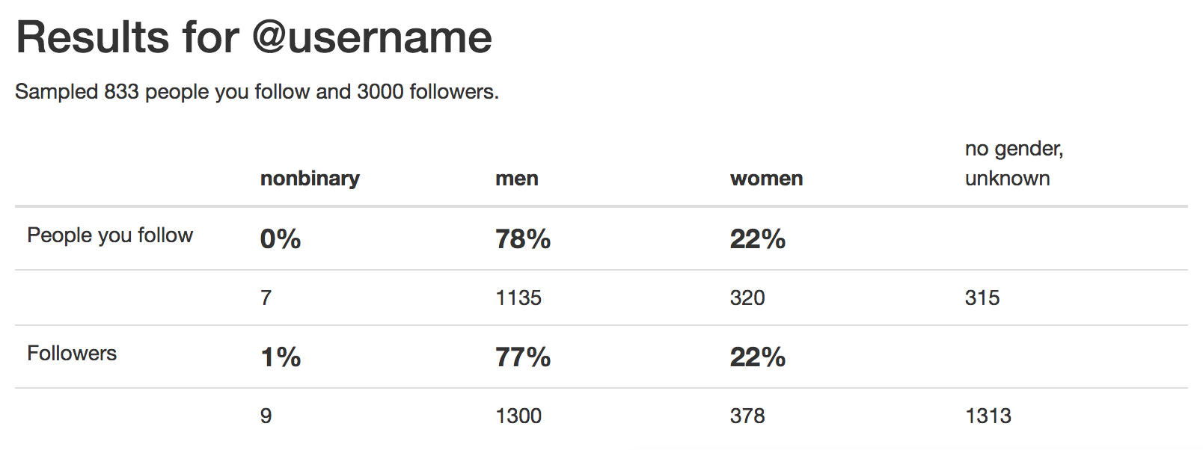Select the 'People you follow' row label
This screenshot has width=1203, height=450.
pyautogui.click(x=110, y=235)
